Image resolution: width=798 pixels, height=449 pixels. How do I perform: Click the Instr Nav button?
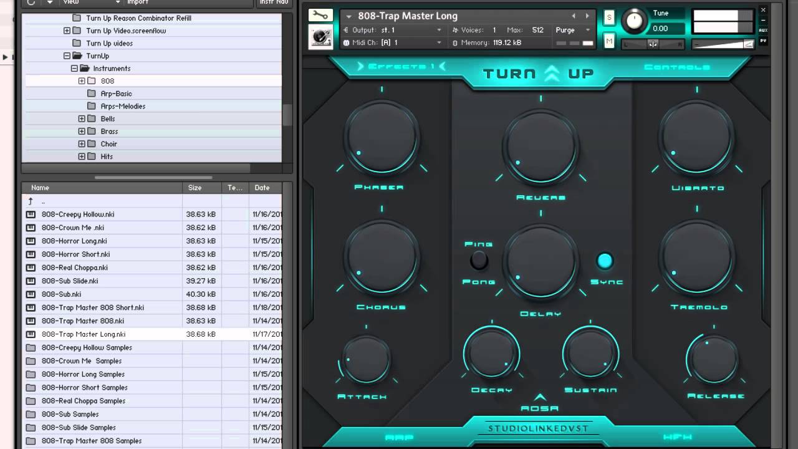[273, 2]
